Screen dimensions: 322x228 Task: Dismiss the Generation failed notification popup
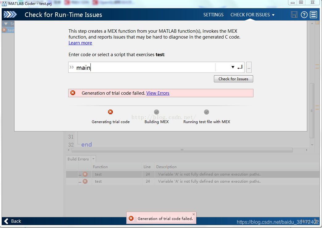pyautogui.click(x=194, y=214)
